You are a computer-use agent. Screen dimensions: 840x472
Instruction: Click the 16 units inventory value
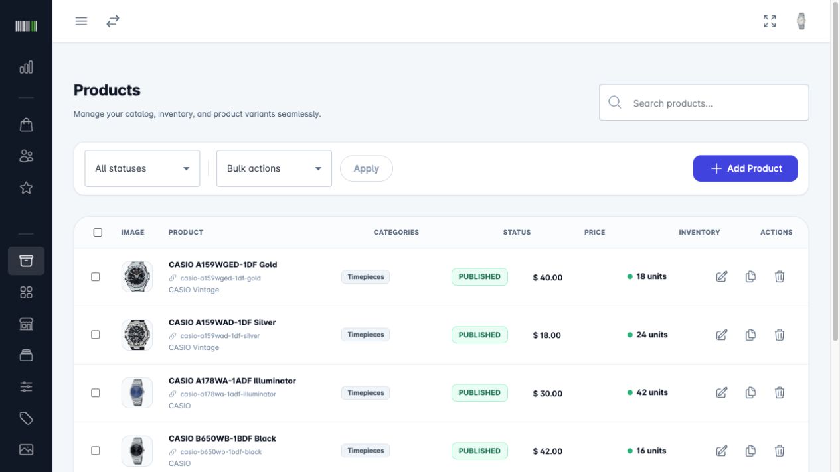(x=651, y=451)
